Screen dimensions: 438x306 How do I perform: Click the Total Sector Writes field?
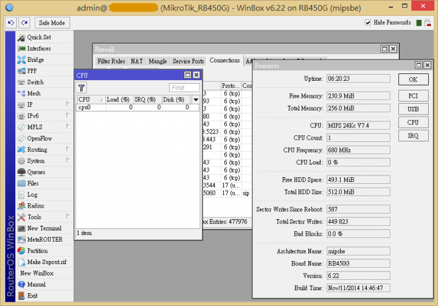tap(358, 222)
